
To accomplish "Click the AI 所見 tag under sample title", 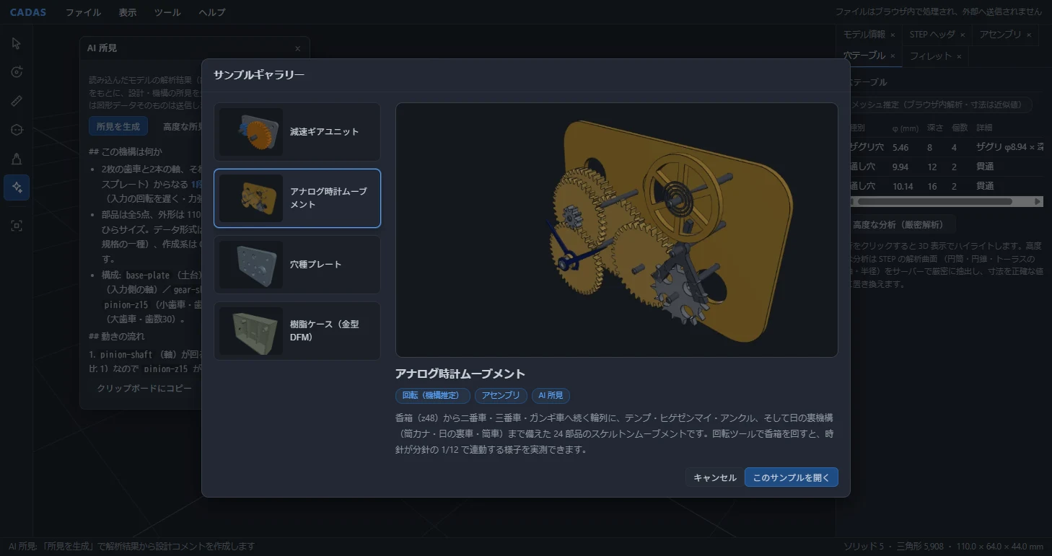I will [551, 395].
